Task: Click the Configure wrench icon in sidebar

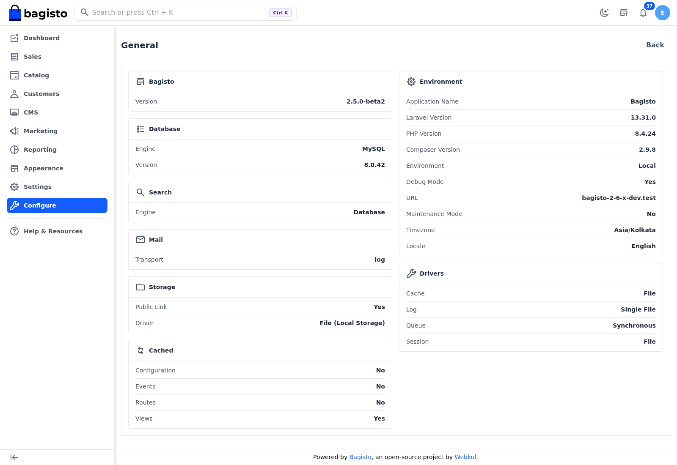Action: pyautogui.click(x=14, y=205)
